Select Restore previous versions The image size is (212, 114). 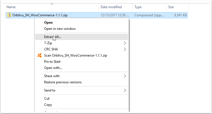(82, 82)
